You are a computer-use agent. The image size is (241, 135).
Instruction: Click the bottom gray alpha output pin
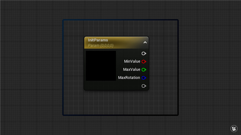[x=144, y=86]
